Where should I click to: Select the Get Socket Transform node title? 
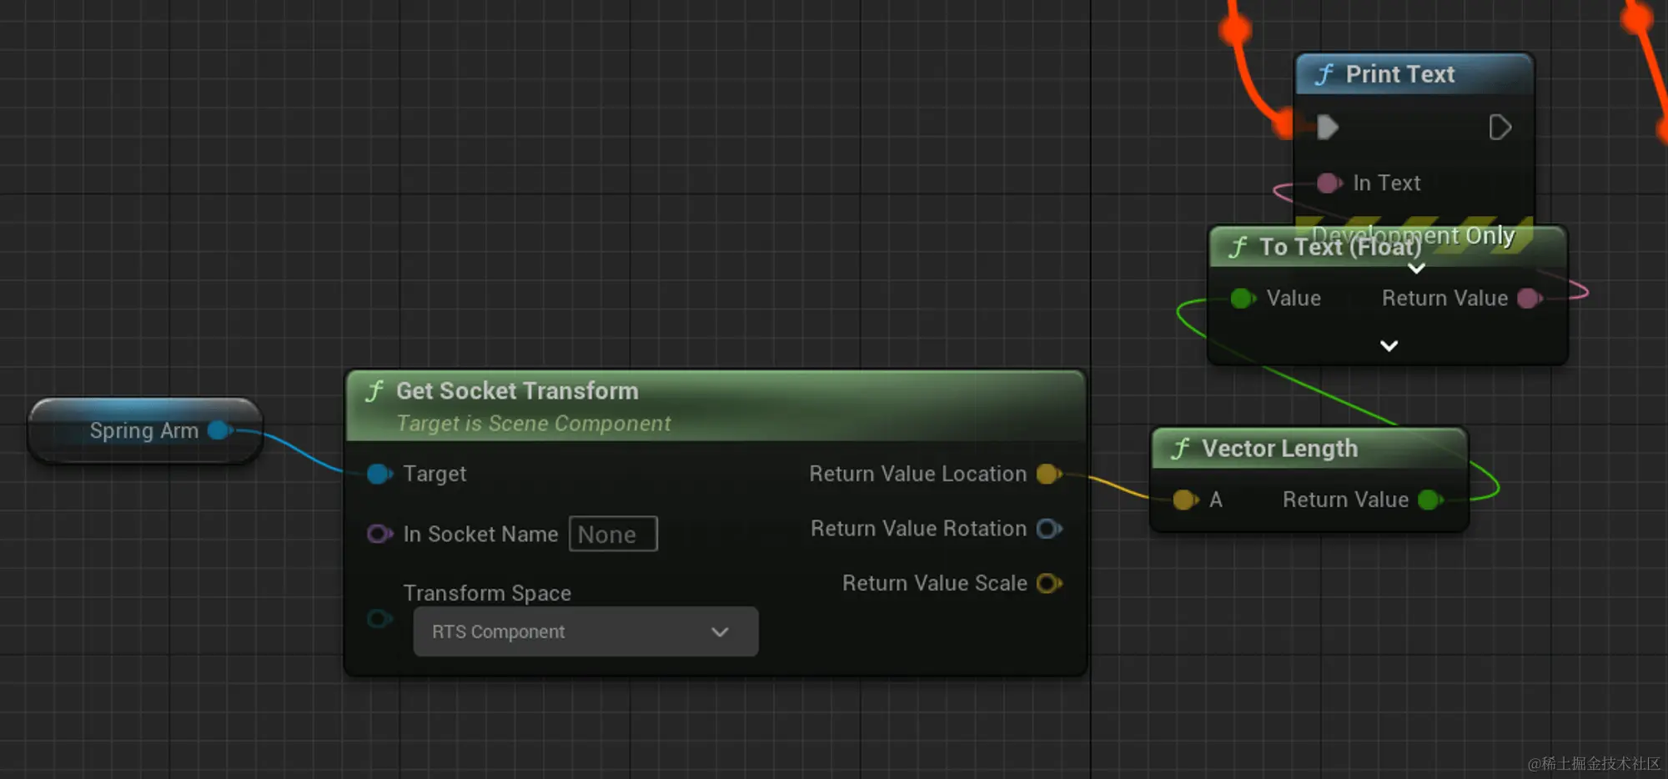click(x=517, y=390)
